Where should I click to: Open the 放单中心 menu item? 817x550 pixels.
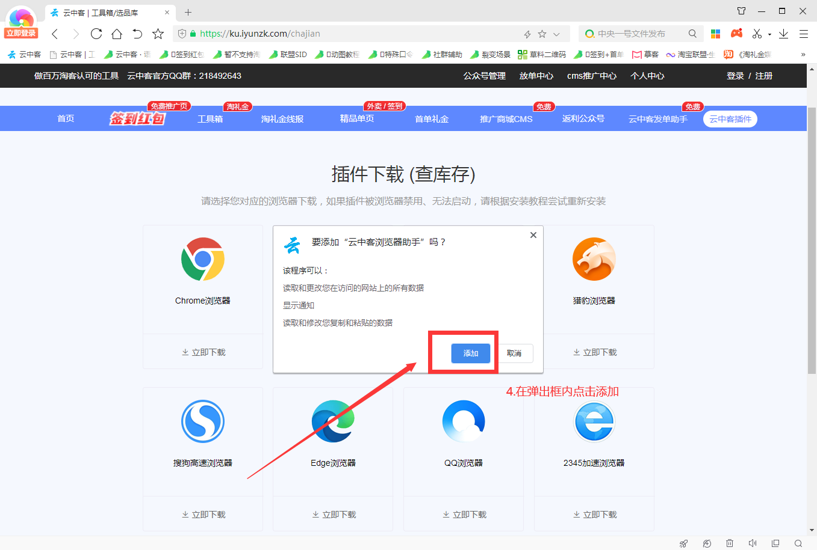(x=535, y=76)
